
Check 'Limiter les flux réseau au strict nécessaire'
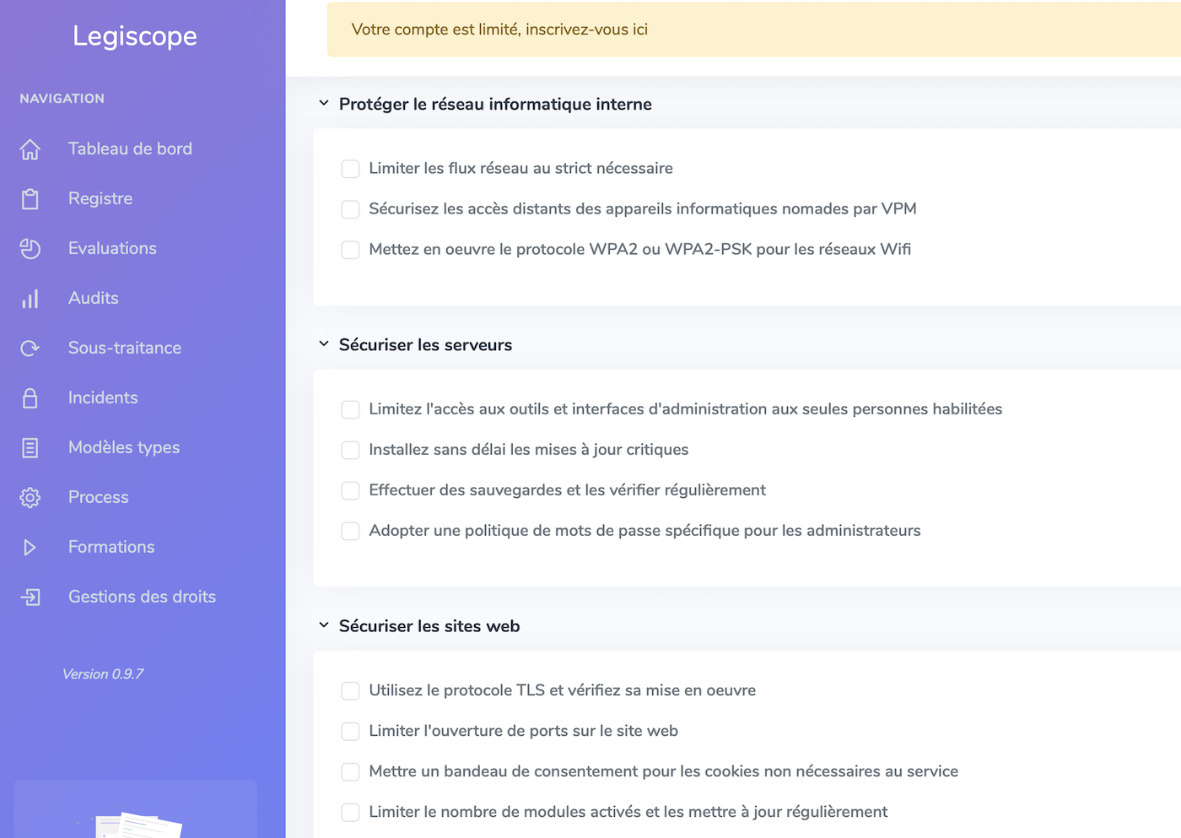[350, 169]
